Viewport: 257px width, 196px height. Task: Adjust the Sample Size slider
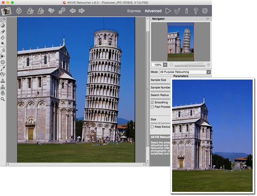pos(161,84)
